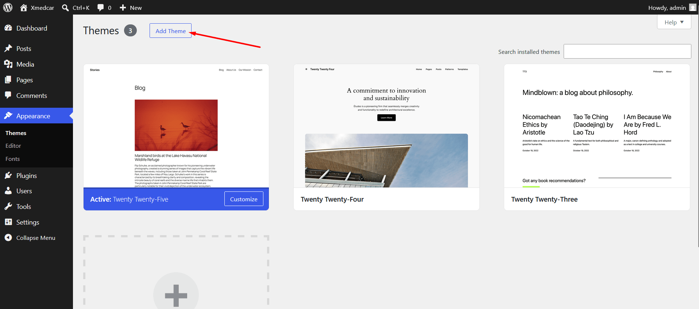The width and height of the screenshot is (699, 309).
Task: Click the New link in admin bar
Action: click(136, 8)
